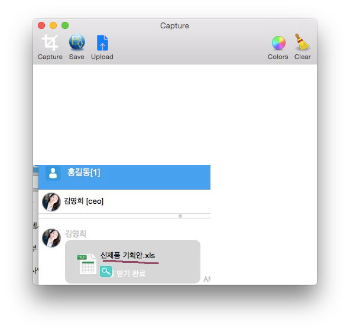Viewport: 350px width, 332px height.
Task: Click the user silhouette icon in blue header
Action: click(53, 173)
